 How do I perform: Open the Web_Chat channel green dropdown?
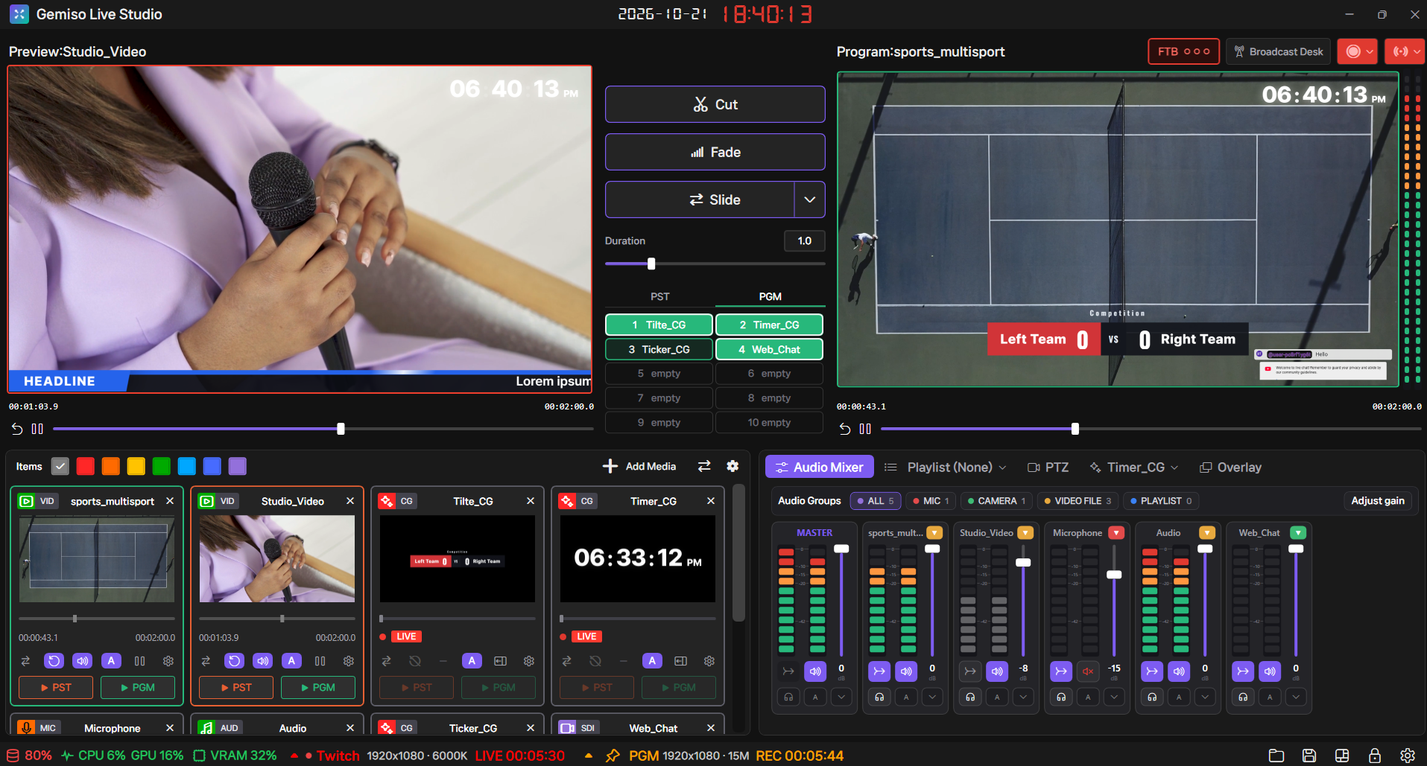point(1298,533)
